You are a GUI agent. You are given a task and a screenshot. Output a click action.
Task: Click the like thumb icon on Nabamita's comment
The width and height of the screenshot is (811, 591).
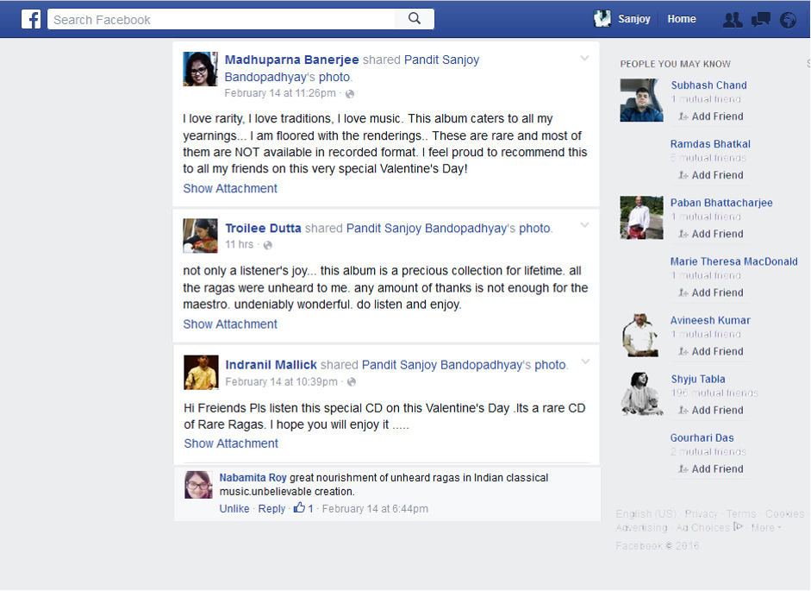tap(299, 507)
